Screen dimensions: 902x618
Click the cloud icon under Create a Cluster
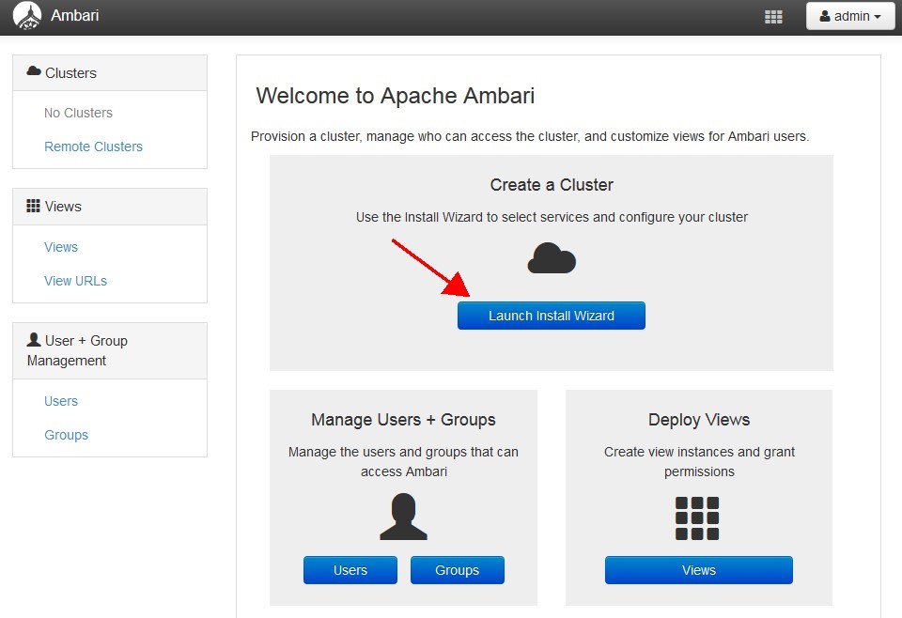pyautogui.click(x=552, y=258)
